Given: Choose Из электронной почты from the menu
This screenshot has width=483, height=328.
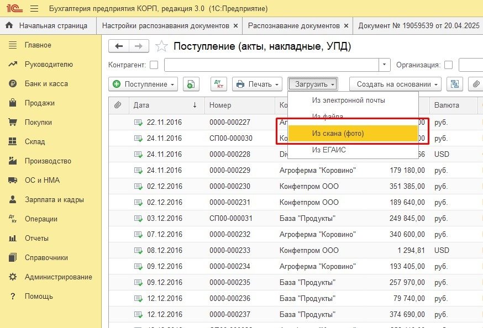Looking at the screenshot, I should (348, 100).
